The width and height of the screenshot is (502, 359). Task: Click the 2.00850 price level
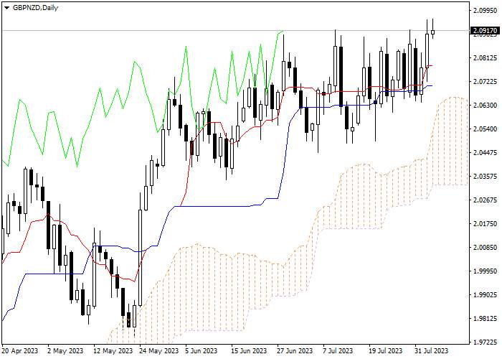point(485,248)
